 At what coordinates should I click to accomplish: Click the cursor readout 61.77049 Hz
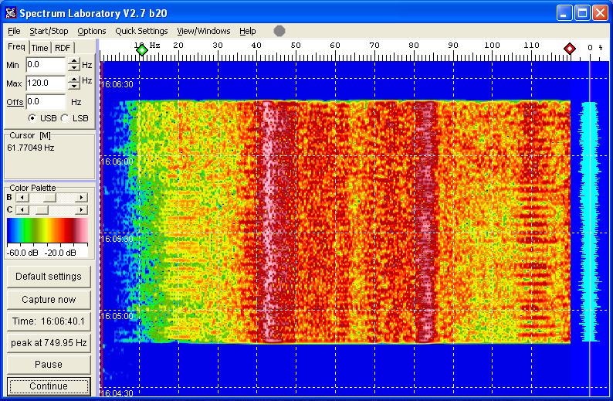click(30, 148)
